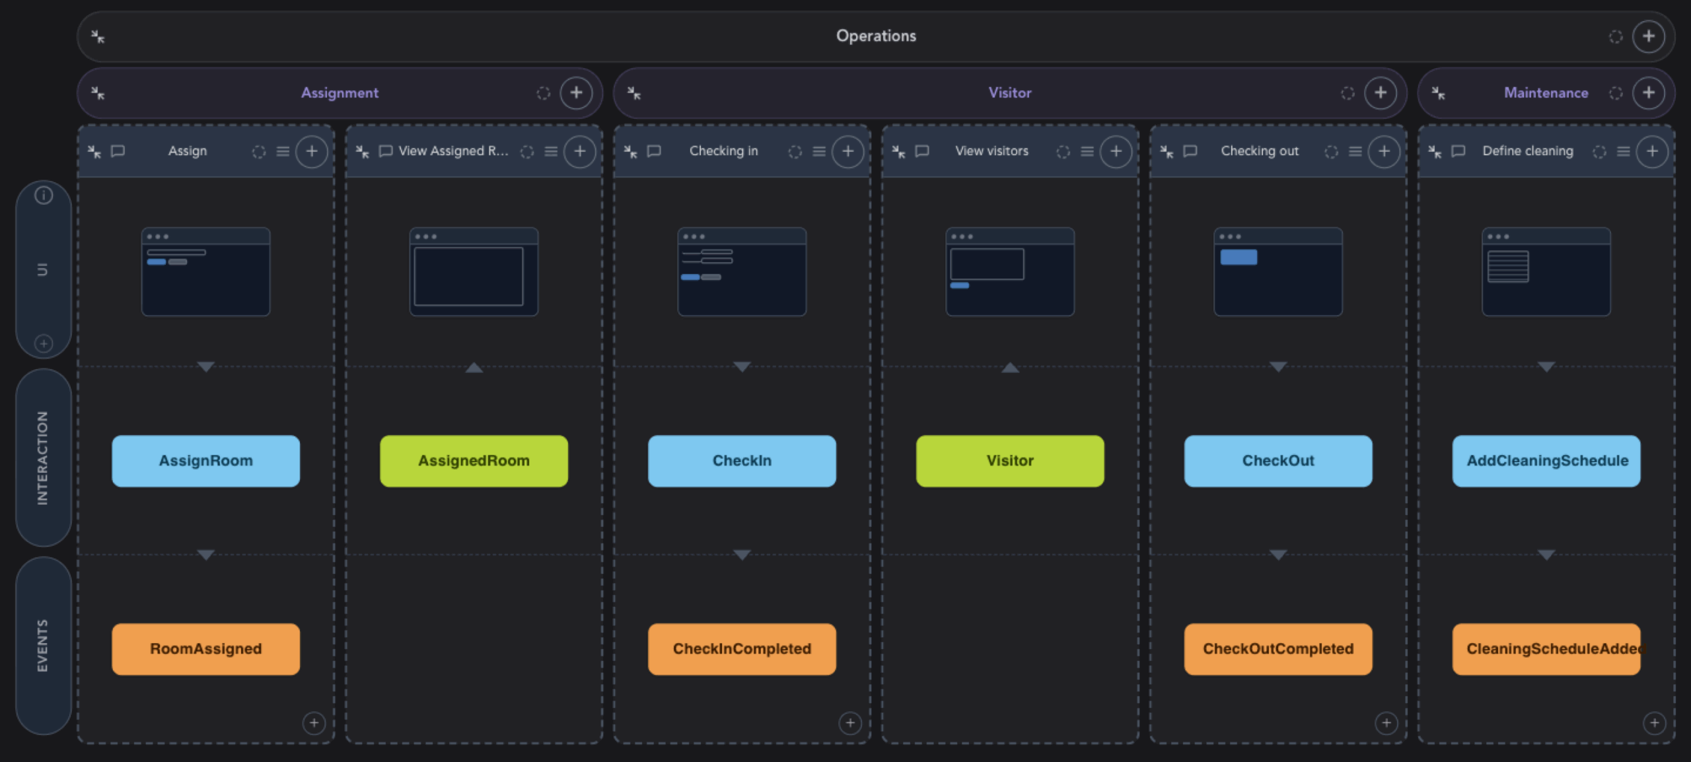Viewport: 1691px width, 762px height.
Task: Click plus button on View visitors slice
Action: click(1116, 151)
